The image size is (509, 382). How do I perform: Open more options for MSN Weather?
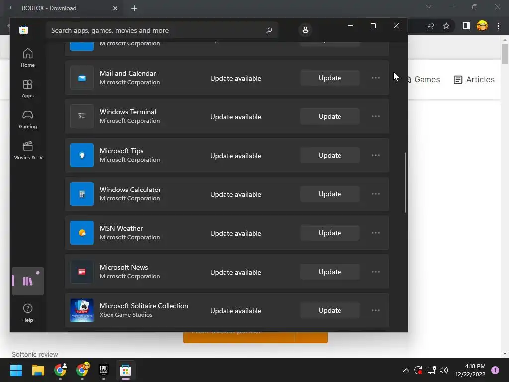pyautogui.click(x=376, y=233)
